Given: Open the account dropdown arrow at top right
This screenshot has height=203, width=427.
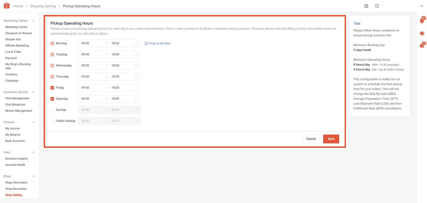Looking at the screenshot, I should (421, 6).
